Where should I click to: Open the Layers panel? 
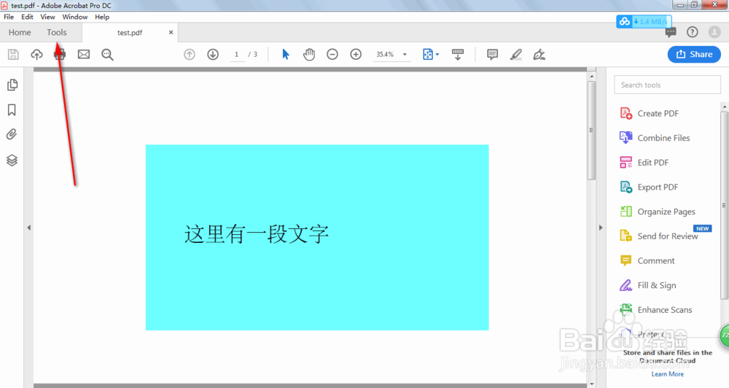(x=12, y=160)
